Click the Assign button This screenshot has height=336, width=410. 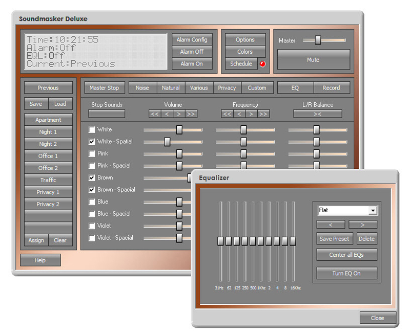point(36,240)
